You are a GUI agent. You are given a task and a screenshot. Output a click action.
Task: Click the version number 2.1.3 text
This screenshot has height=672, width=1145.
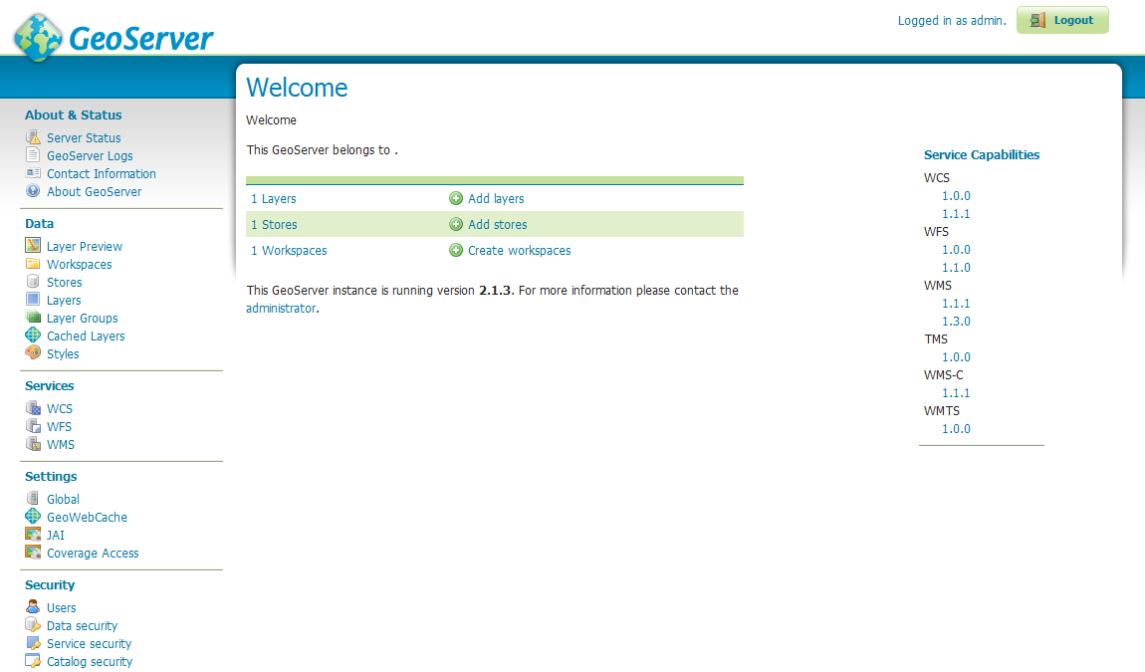(x=495, y=290)
